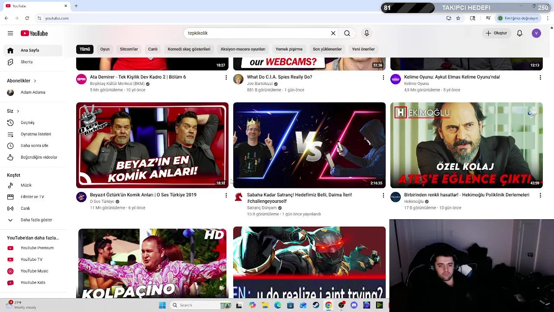Select the Son yüklenenler chip
Screen dimensions: 554x312
327,49
